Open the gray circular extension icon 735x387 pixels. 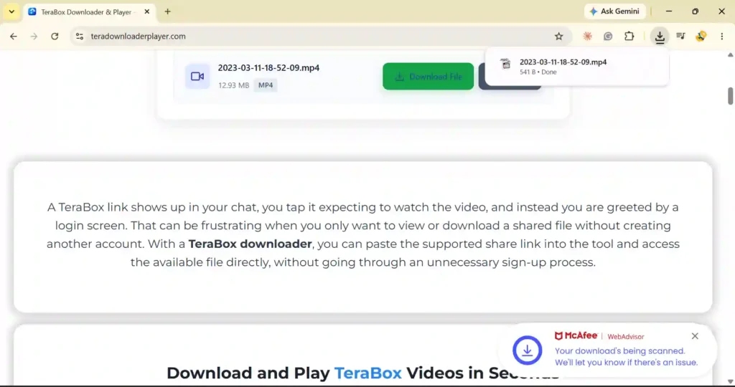tap(608, 36)
